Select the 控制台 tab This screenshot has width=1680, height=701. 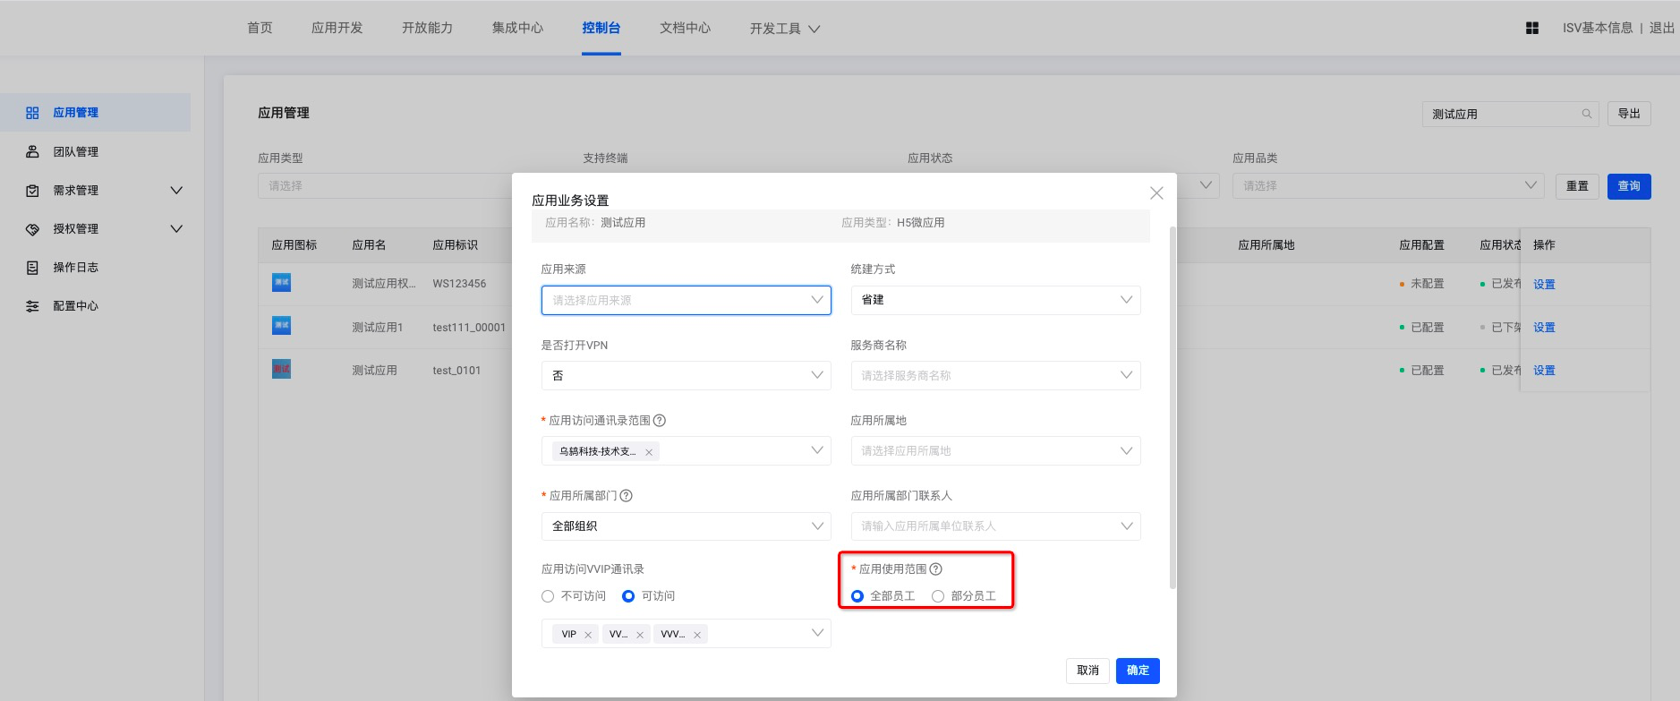point(601,28)
